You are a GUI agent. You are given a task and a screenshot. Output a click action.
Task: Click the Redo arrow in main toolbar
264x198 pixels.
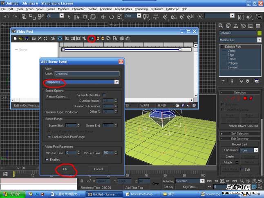click(x=15, y=16)
